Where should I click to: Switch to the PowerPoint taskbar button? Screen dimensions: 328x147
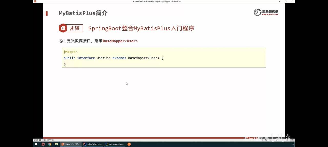click(x=71, y=144)
